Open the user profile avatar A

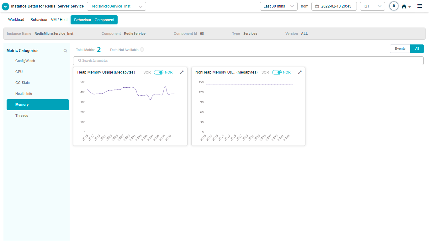(394, 6)
